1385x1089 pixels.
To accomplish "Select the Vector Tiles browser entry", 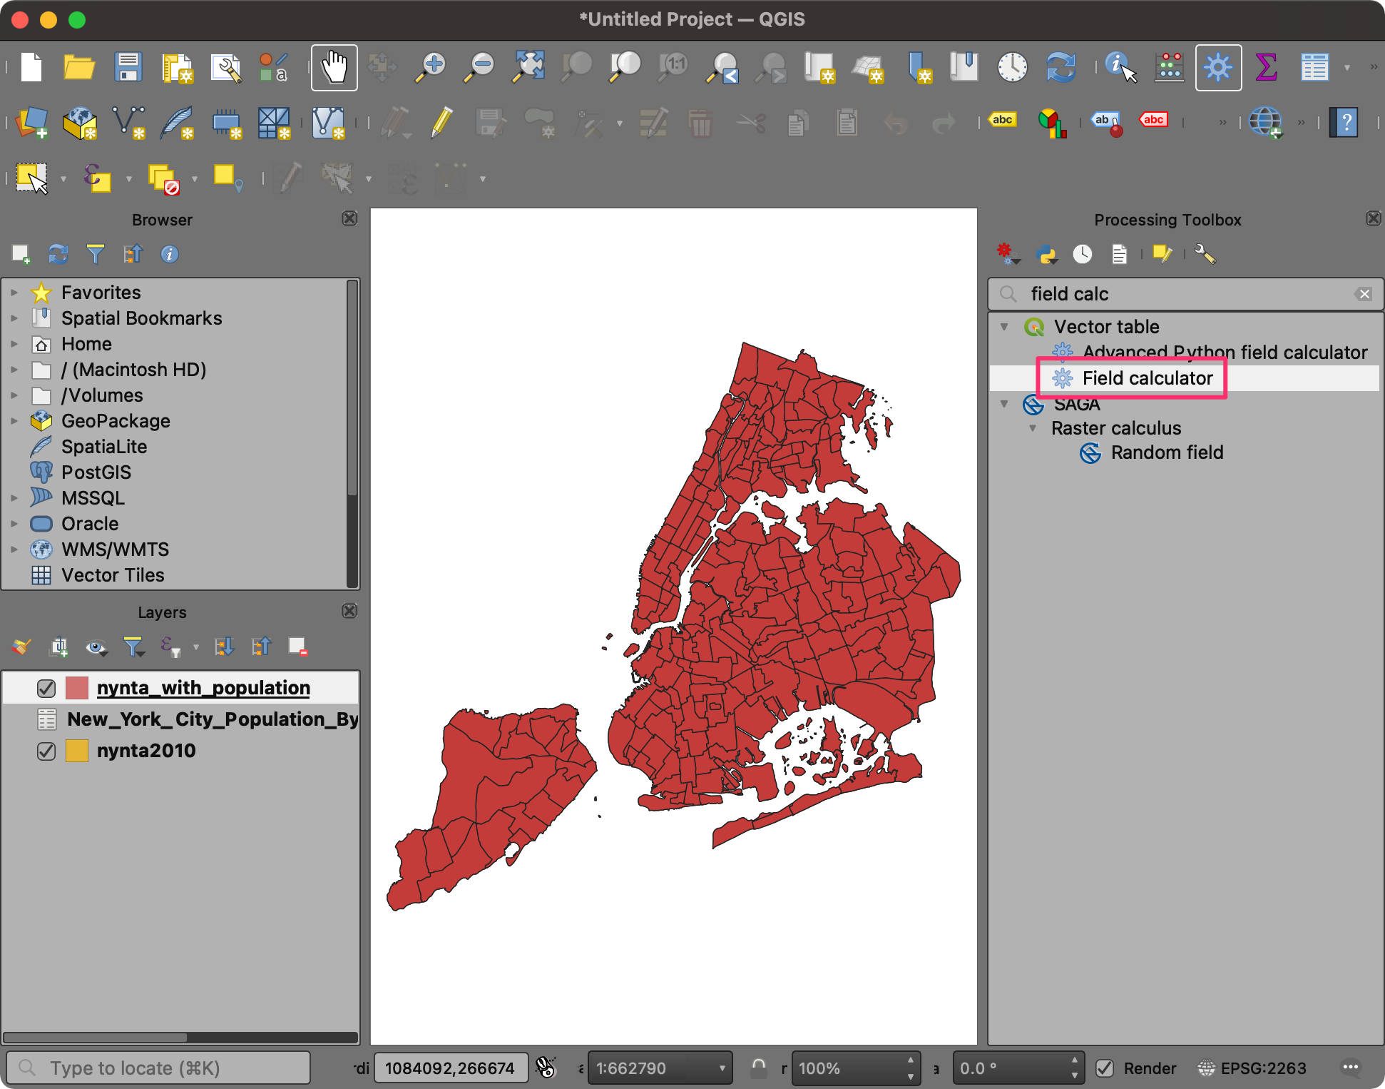I will pyautogui.click(x=113, y=575).
